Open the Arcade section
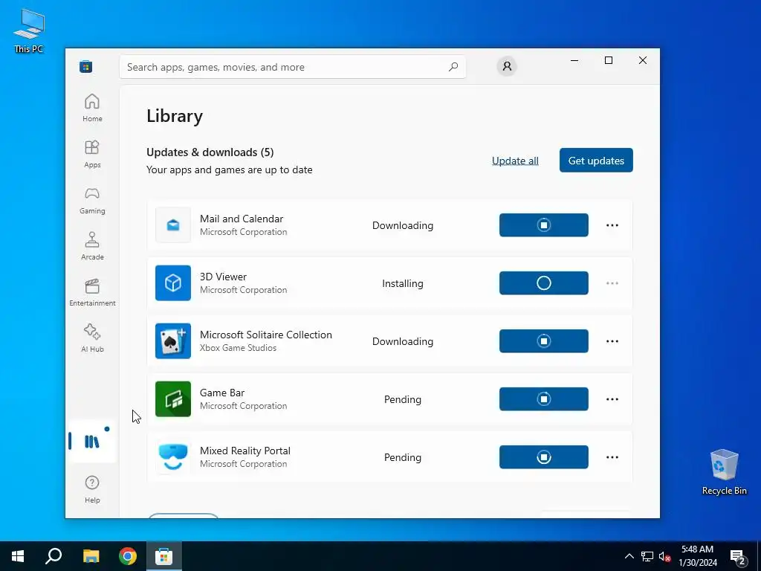The height and width of the screenshot is (571, 761). coord(92,246)
